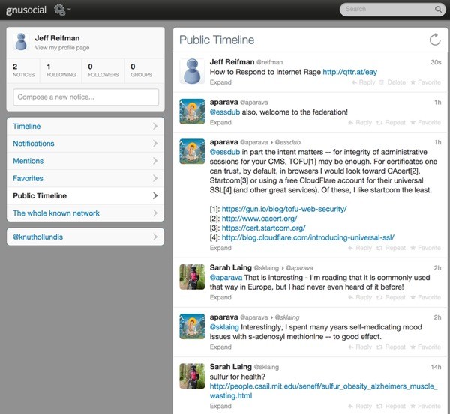
Task: Click the search magnifier icon
Action: pyautogui.click(x=438, y=10)
